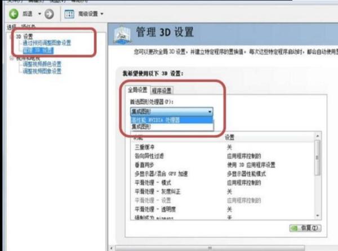Switch to the 全局设置 tab
Screen dimensions: 338x251
coord(137,90)
